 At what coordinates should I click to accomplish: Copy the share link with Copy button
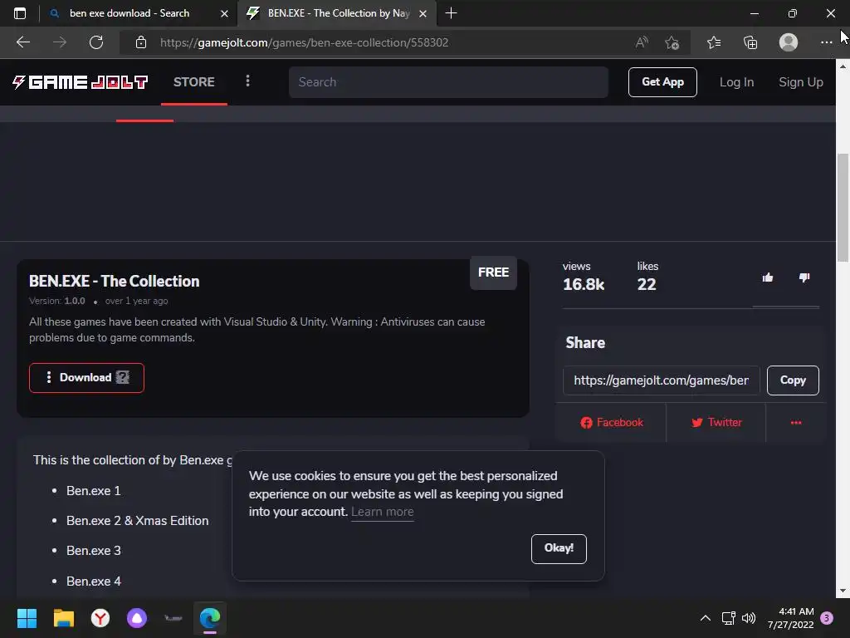(793, 380)
